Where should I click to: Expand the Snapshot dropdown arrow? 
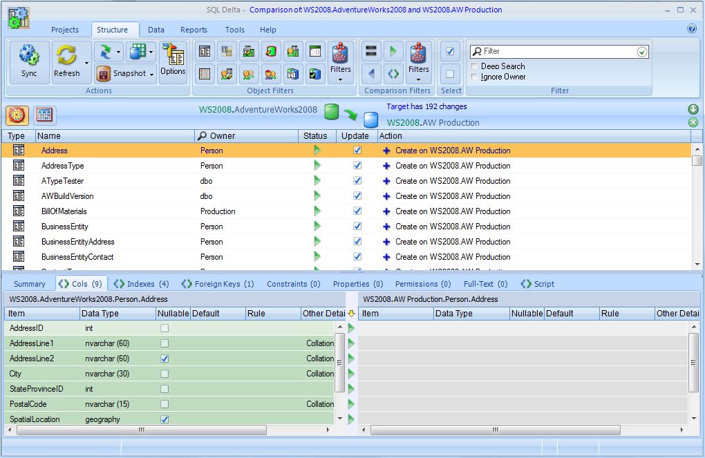coord(152,74)
